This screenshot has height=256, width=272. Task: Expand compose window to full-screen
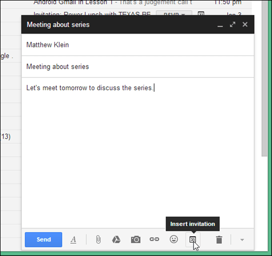click(233, 25)
